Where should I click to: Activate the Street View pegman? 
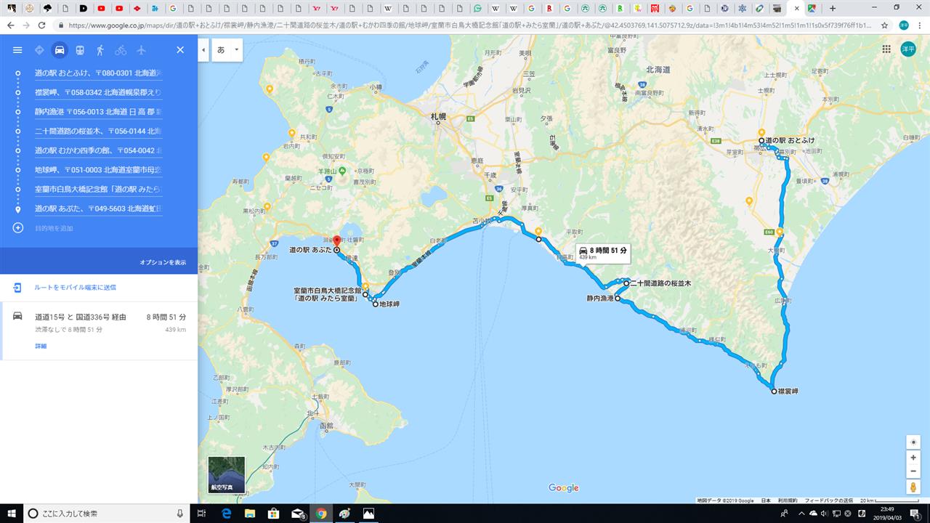[x=913, y=487]
